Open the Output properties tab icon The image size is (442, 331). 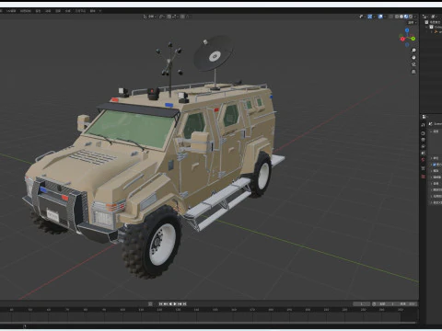[424, 140]
